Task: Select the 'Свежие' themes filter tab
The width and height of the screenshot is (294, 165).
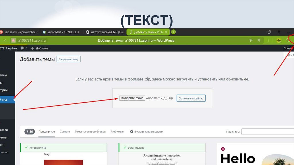Action: (x=65, y=132)
